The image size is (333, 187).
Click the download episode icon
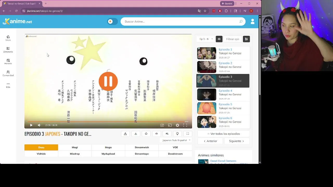136,134
